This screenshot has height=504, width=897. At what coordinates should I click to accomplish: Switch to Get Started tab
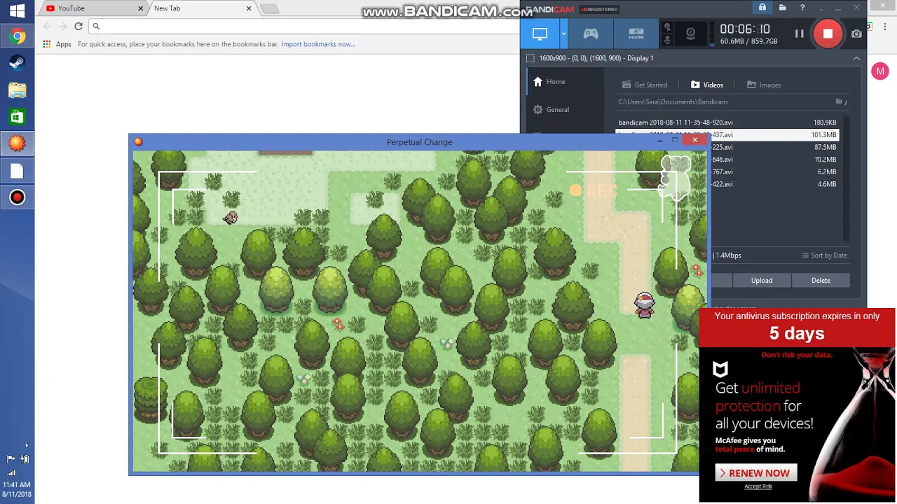(x=644, y=85)
